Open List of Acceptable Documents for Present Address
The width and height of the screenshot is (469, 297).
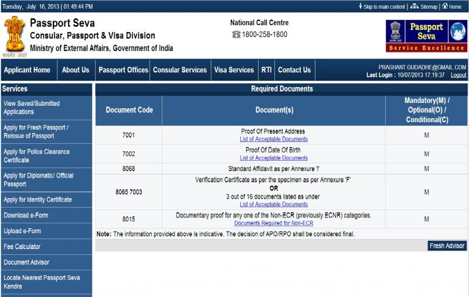pos(273,139)
